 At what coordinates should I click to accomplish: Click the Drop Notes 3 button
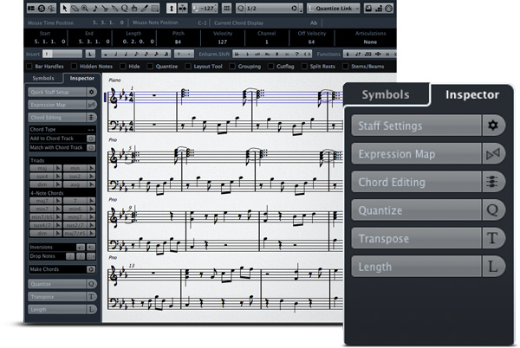coord(81,256)
